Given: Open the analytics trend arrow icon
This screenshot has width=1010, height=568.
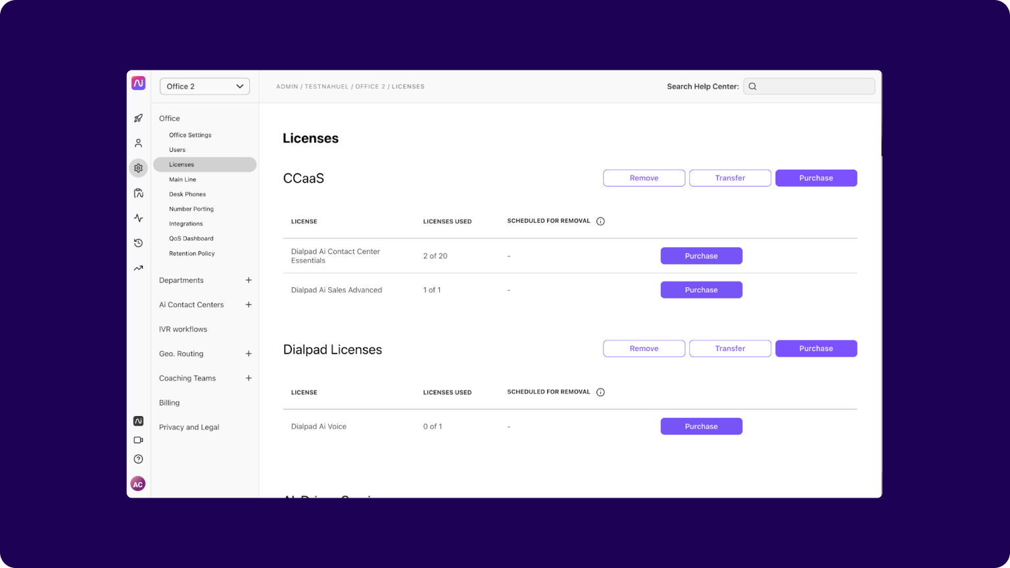Looking at the screenshot, I should coord(138,268).
